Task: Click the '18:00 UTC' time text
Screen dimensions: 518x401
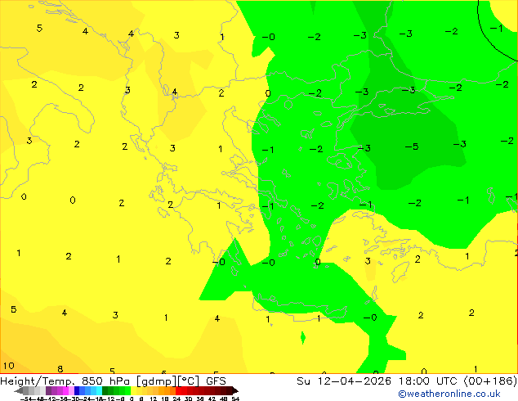Action: (429, 381)
